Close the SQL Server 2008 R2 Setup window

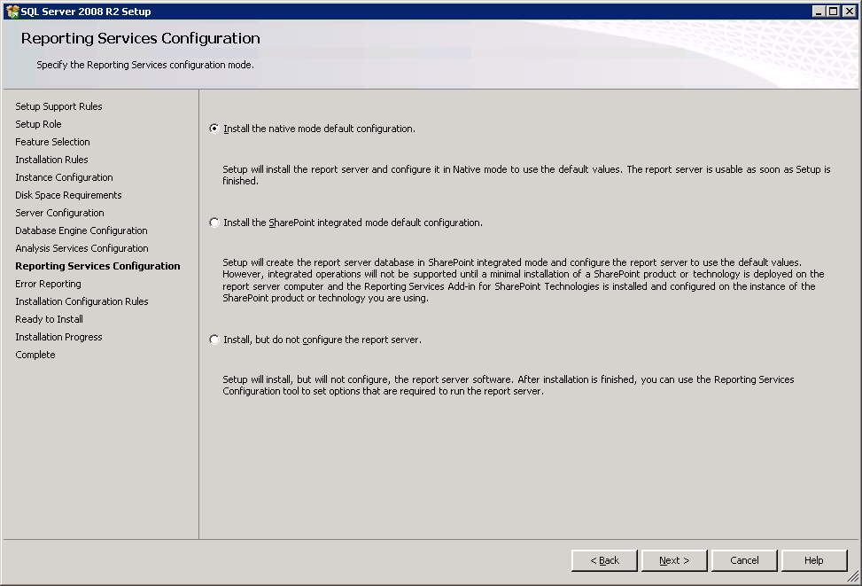click(850, 11)
